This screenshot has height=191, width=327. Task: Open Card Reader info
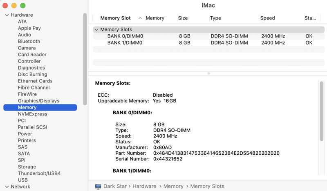32,55
